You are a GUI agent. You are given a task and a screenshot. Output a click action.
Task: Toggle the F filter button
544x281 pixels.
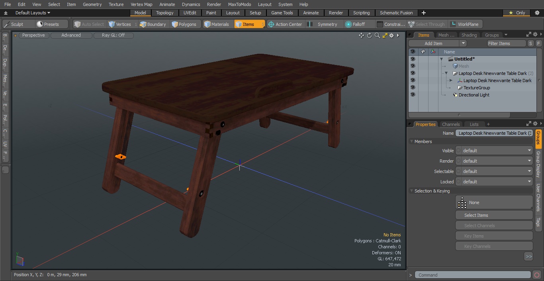tap(538, 43)
